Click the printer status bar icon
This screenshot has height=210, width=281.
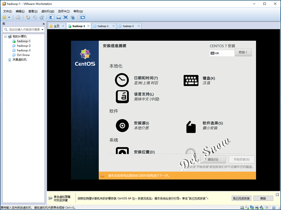point(257,208)
